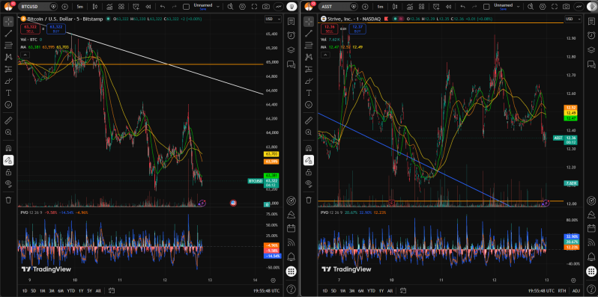The image size is (598, 297).
Task: Select the trend line tool in left chart
Action: click(8, 33)
